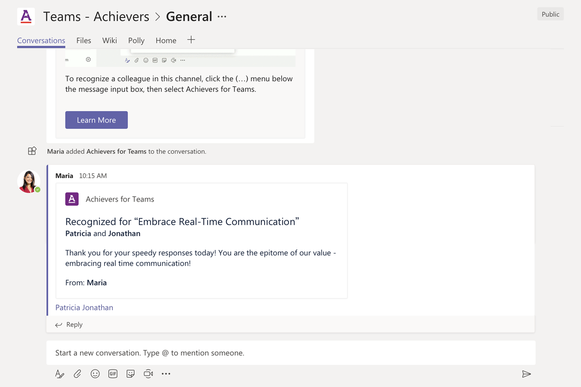Viewport: 581px width, 387px height.
Task: Attach a file with paperclip icon
Action: click(77, 374)
